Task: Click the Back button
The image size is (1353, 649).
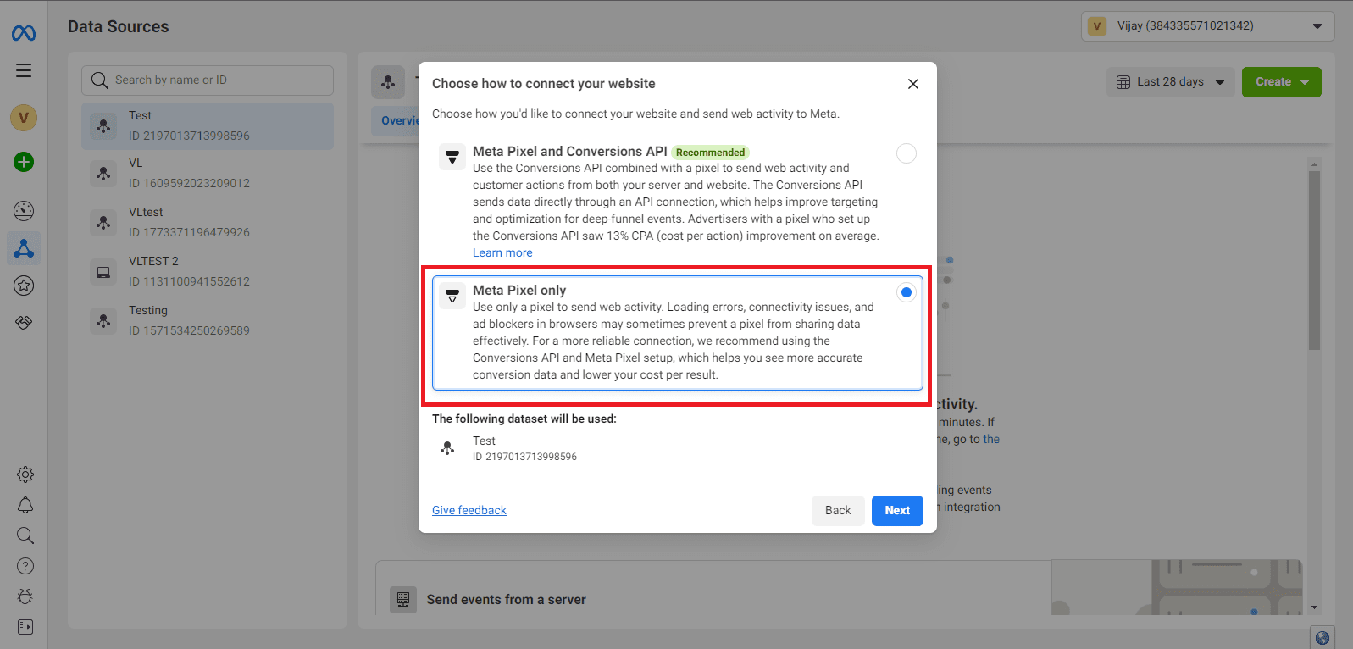Action: pyautogui.click(x=837, y=510)
